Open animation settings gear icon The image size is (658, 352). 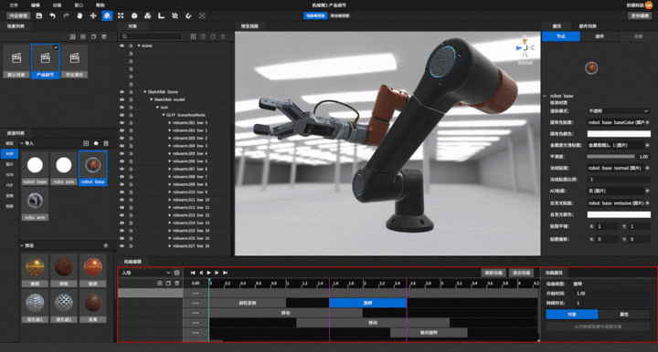tap(177, 273)
